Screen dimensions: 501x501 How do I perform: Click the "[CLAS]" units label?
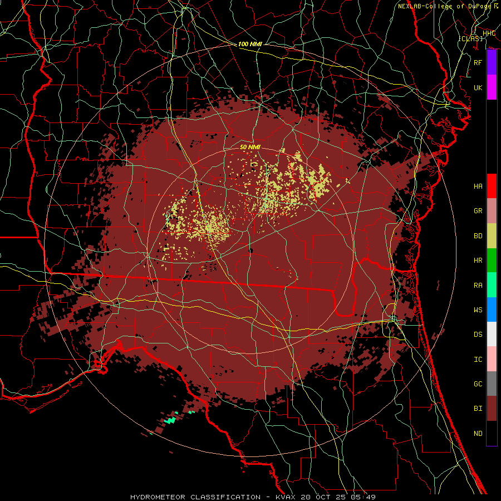point(470,38)
